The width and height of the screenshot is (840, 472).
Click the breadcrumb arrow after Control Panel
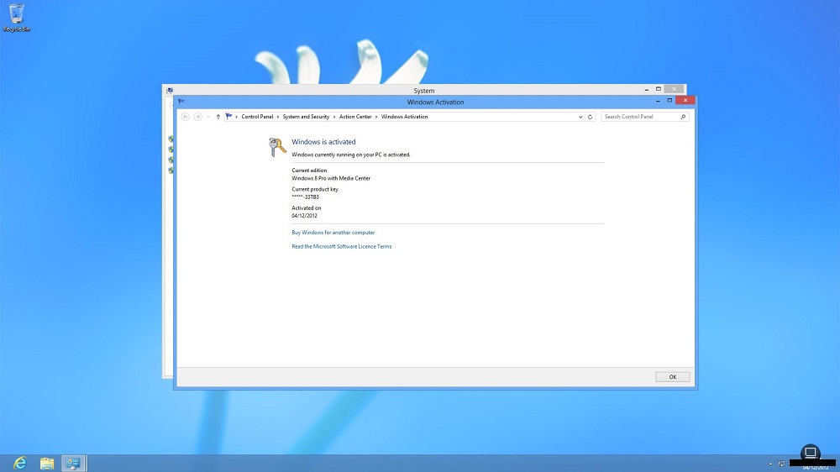click(278, 117)
